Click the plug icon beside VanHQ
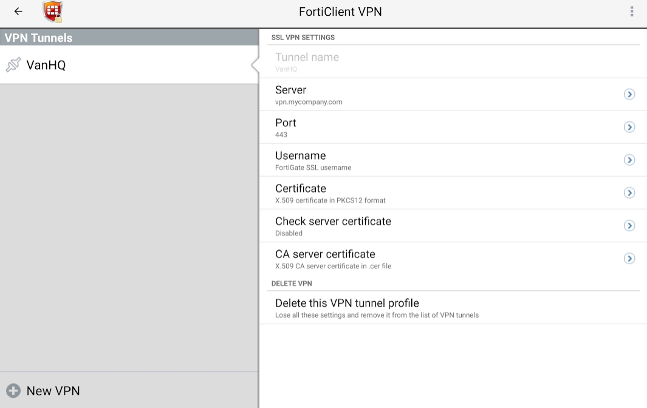The height and width of the screenshot is (408, 647). [13, 65]
